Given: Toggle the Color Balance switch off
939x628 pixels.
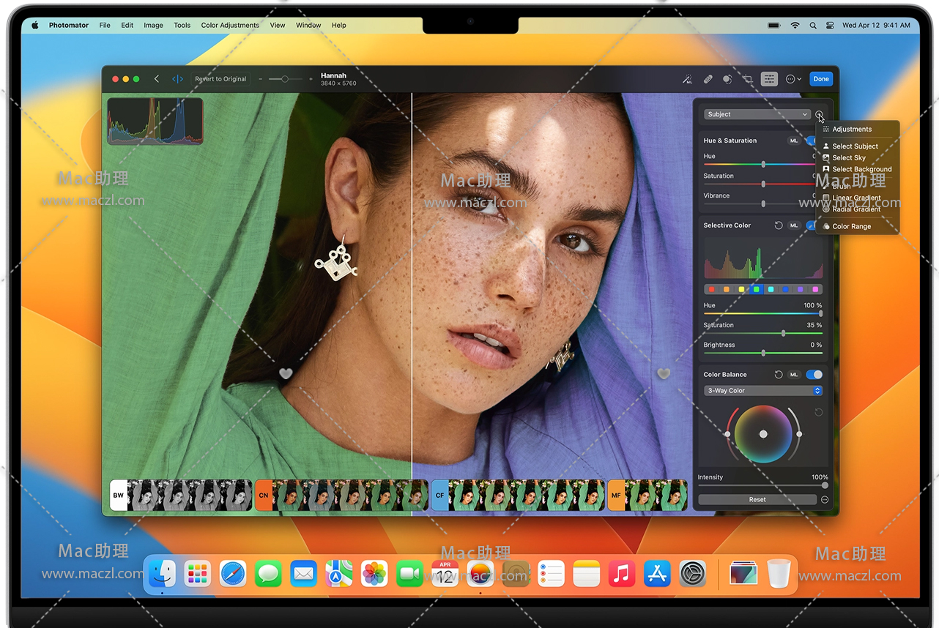Looking at the screenshot, I should pyautogui.click(x=814, y=375).
